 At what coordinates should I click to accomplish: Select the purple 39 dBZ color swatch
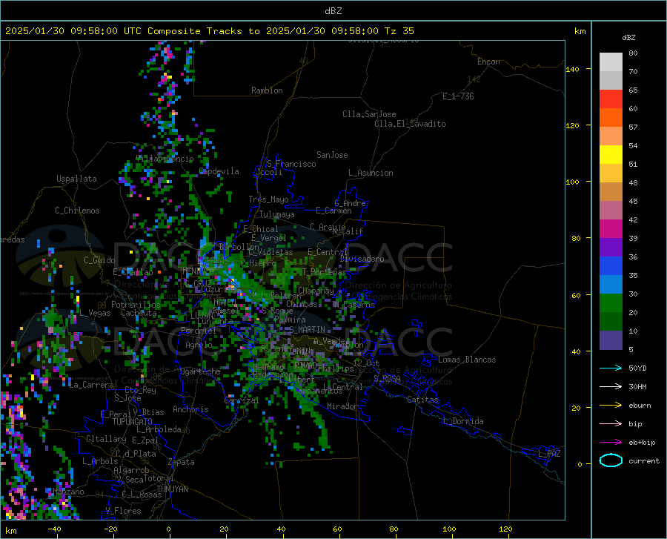tap(611, 247)
